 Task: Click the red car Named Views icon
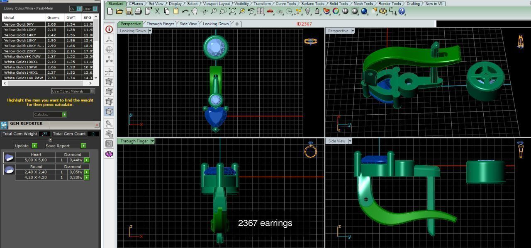[x=270, y=11]
